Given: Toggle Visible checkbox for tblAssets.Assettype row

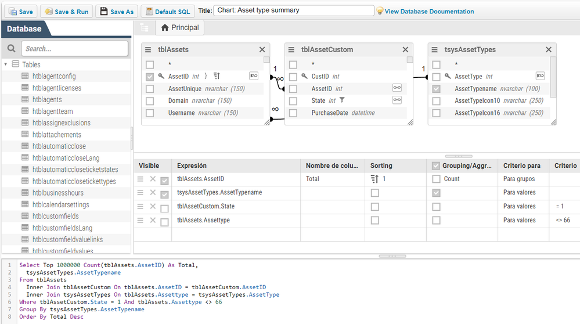Looking at the screenshot, I should [165, 221].
